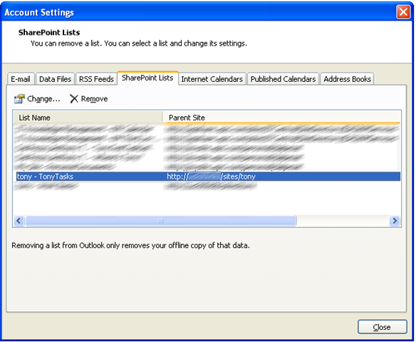
Task: Switch to Published Calendars tab
Action: (x=283, y=79)
